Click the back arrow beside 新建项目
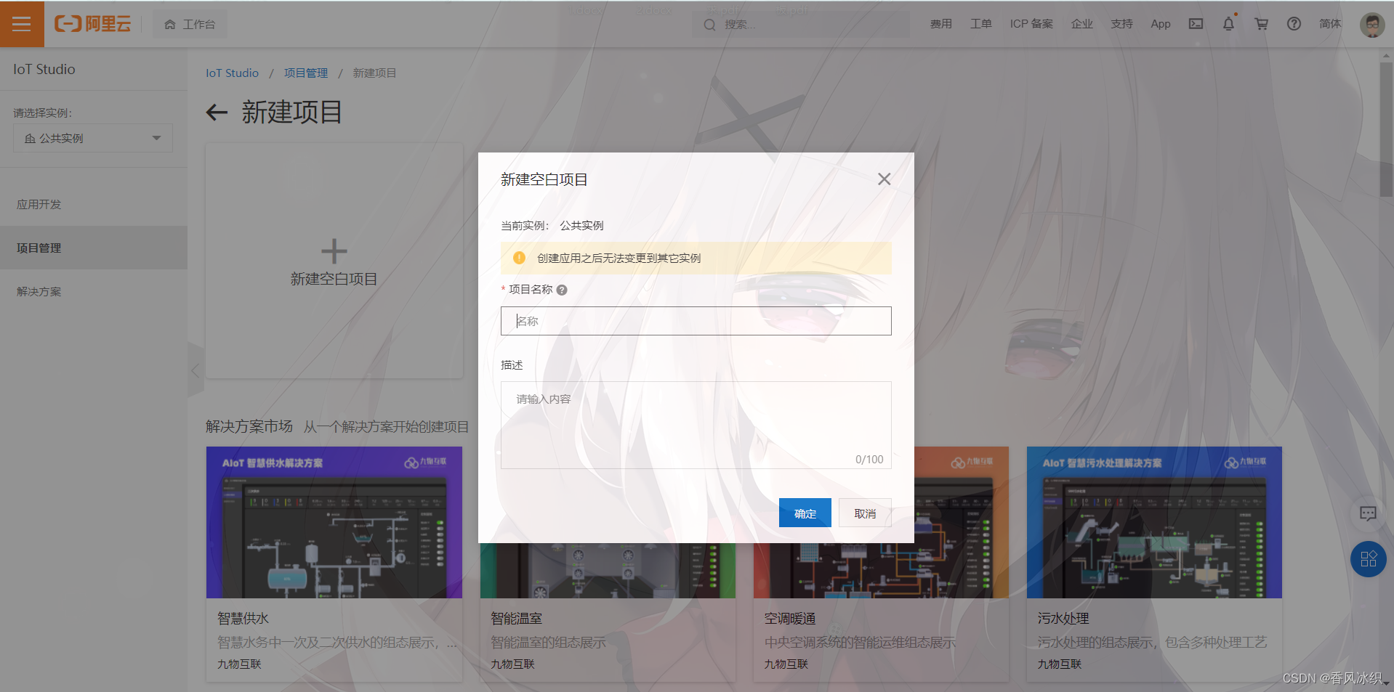The image size is (1394, 692). click(217, 112)
